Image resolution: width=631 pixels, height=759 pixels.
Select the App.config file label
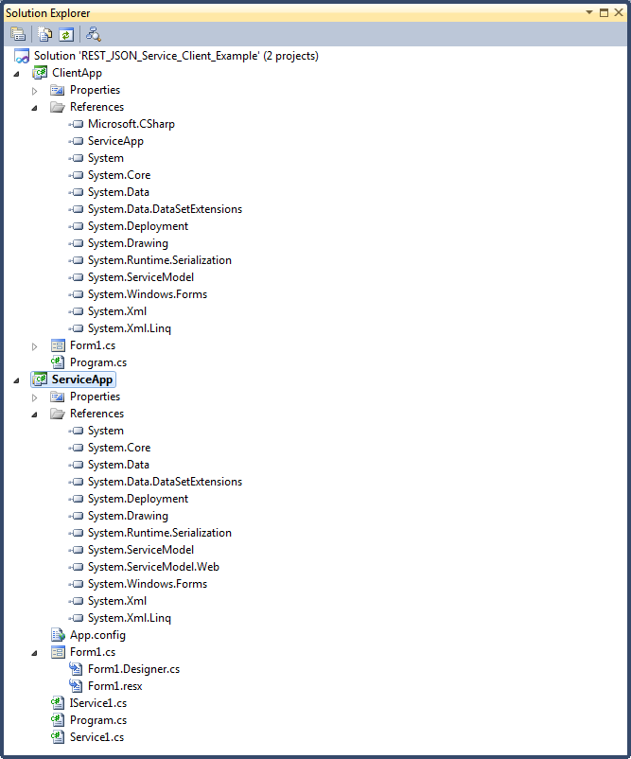coord(97,635)
